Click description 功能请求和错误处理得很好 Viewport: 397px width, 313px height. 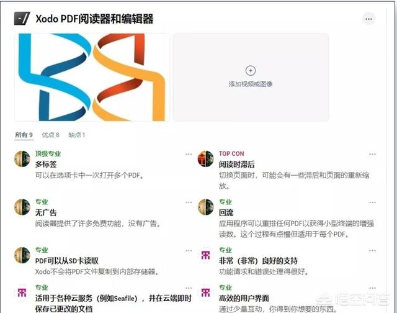[264, 271]
